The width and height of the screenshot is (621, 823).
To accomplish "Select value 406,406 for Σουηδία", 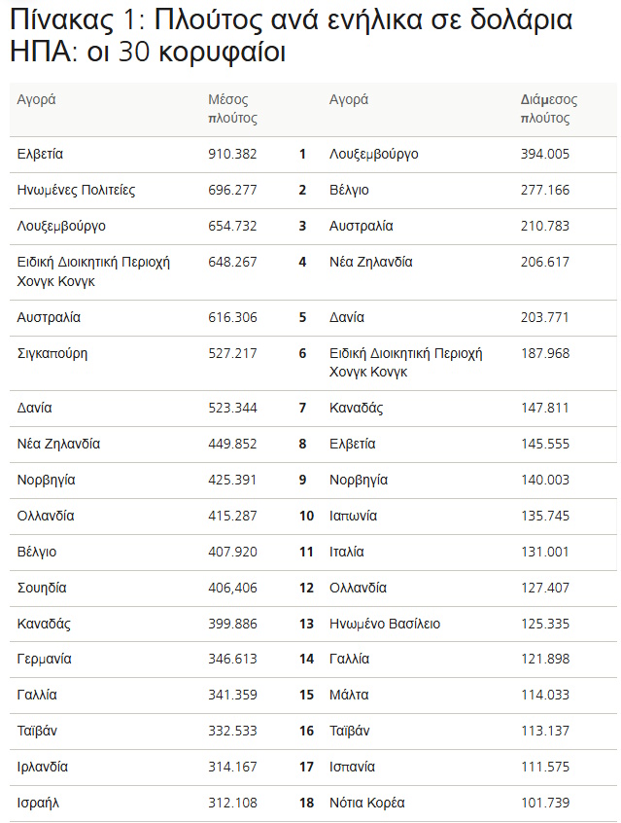I will pyautogui.click(x=232, y=588).
